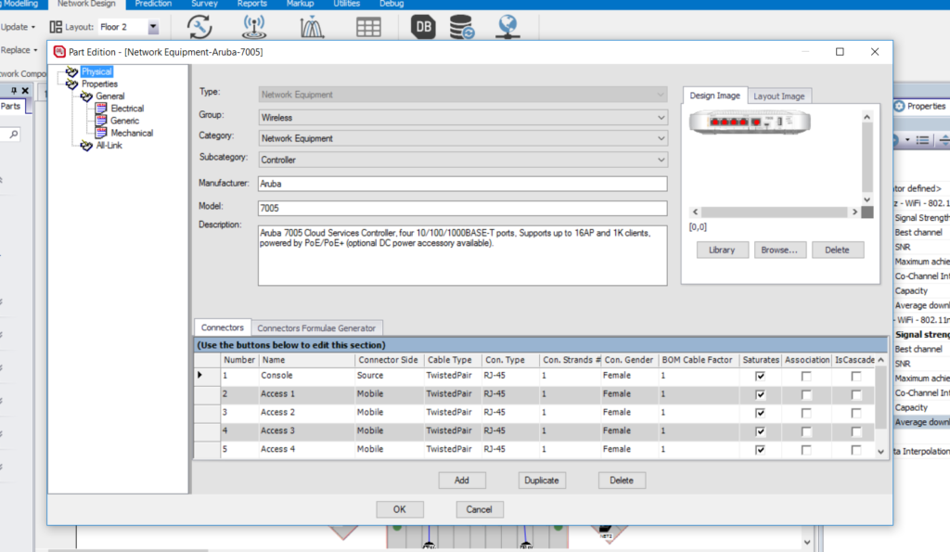The width and height of the screenshot is (950, 552).
Task: Select the Mechanical tree item
Action: pos(132,133)
